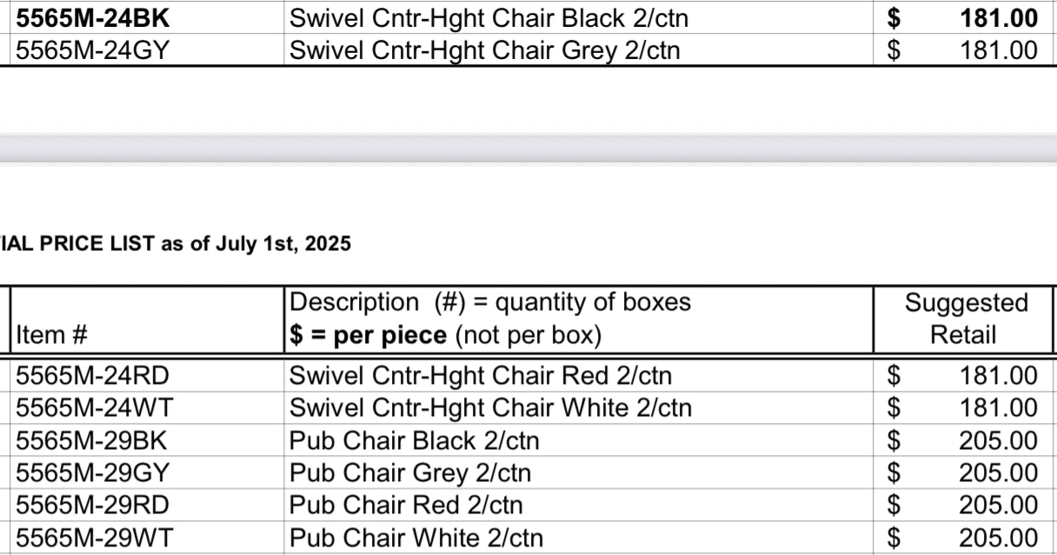Screen dimensions: 1057x555
Task: Click the Swivel Cntr-Hght Chair Red description
Action: tap(480, 376)
